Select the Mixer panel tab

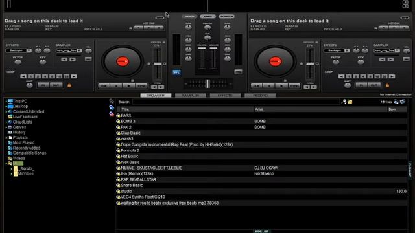[x=189, y=16]
